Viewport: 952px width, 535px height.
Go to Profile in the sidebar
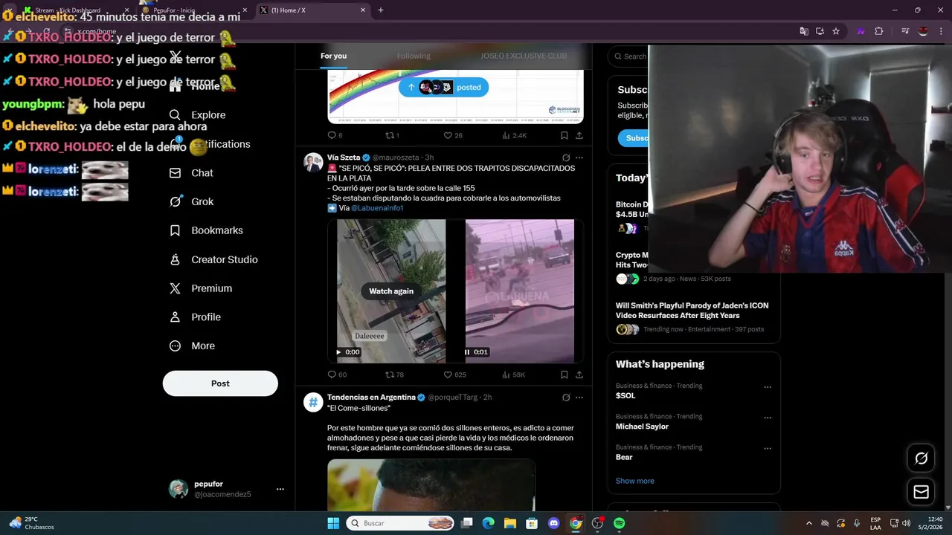(196, 317)
